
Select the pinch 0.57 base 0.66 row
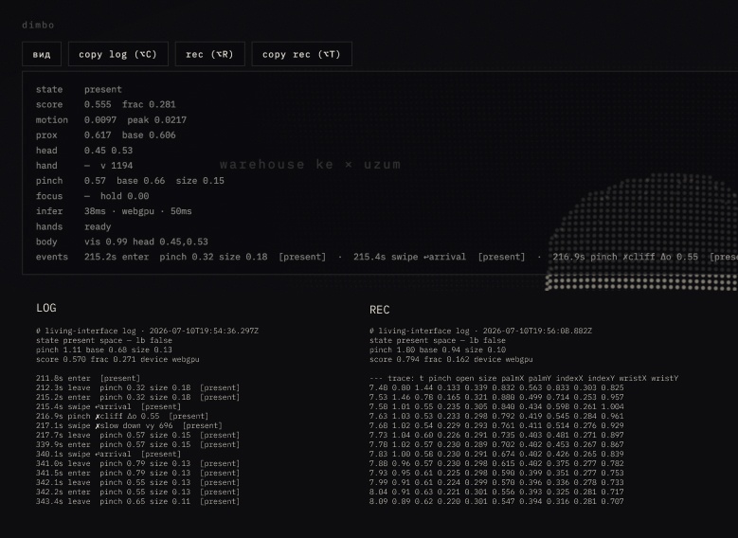tap(130, 181)
